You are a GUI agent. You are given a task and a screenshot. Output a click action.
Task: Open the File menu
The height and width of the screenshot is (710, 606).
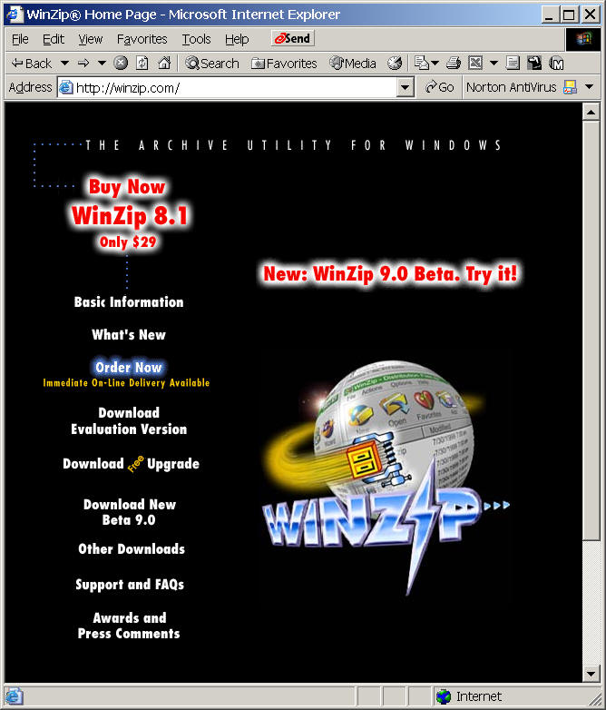click(x=20, y=39)
